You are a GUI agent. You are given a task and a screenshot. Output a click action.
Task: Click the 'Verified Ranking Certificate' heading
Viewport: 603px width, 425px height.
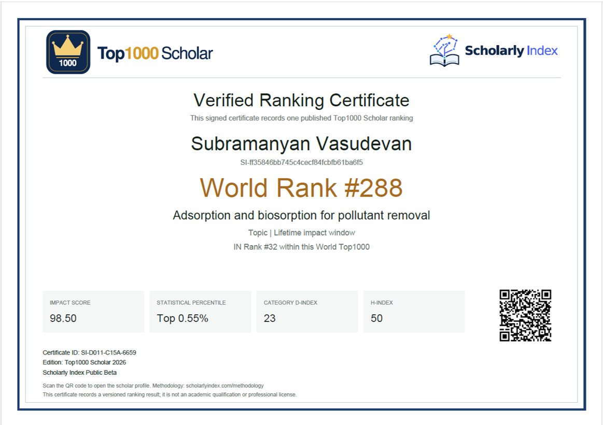[302, 101]
